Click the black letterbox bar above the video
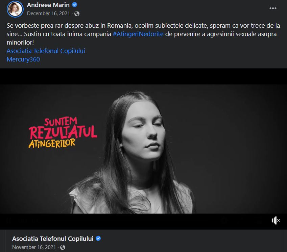This screenshot has height=252, width=287. tap(143, 76)
